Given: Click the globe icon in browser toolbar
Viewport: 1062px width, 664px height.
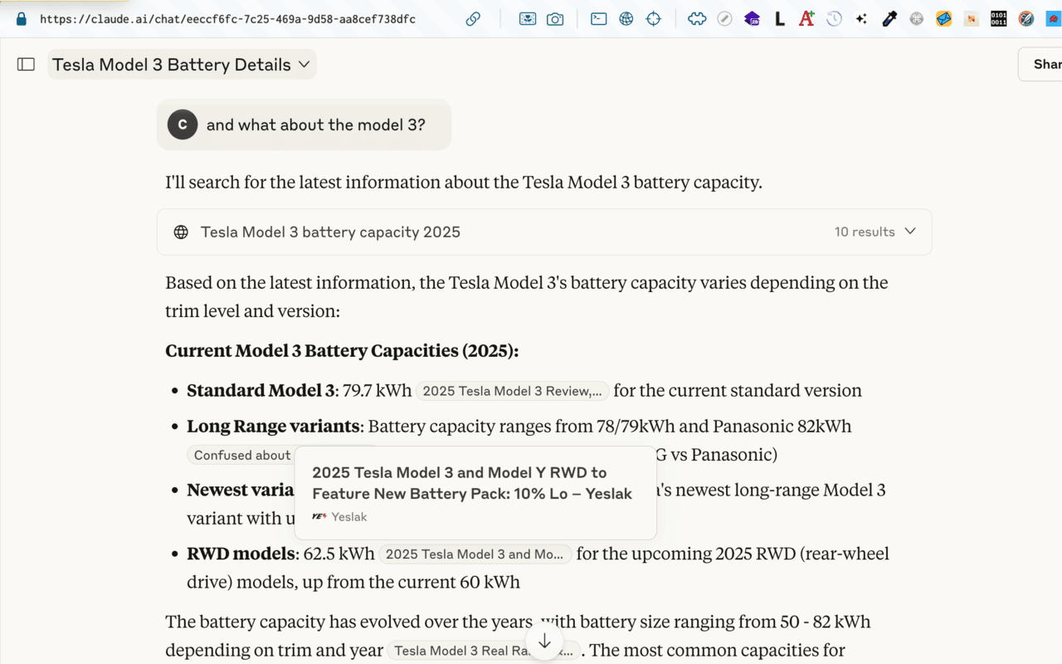Looking at the screenshot, I should pyautogui.click(x=626, y=19).
